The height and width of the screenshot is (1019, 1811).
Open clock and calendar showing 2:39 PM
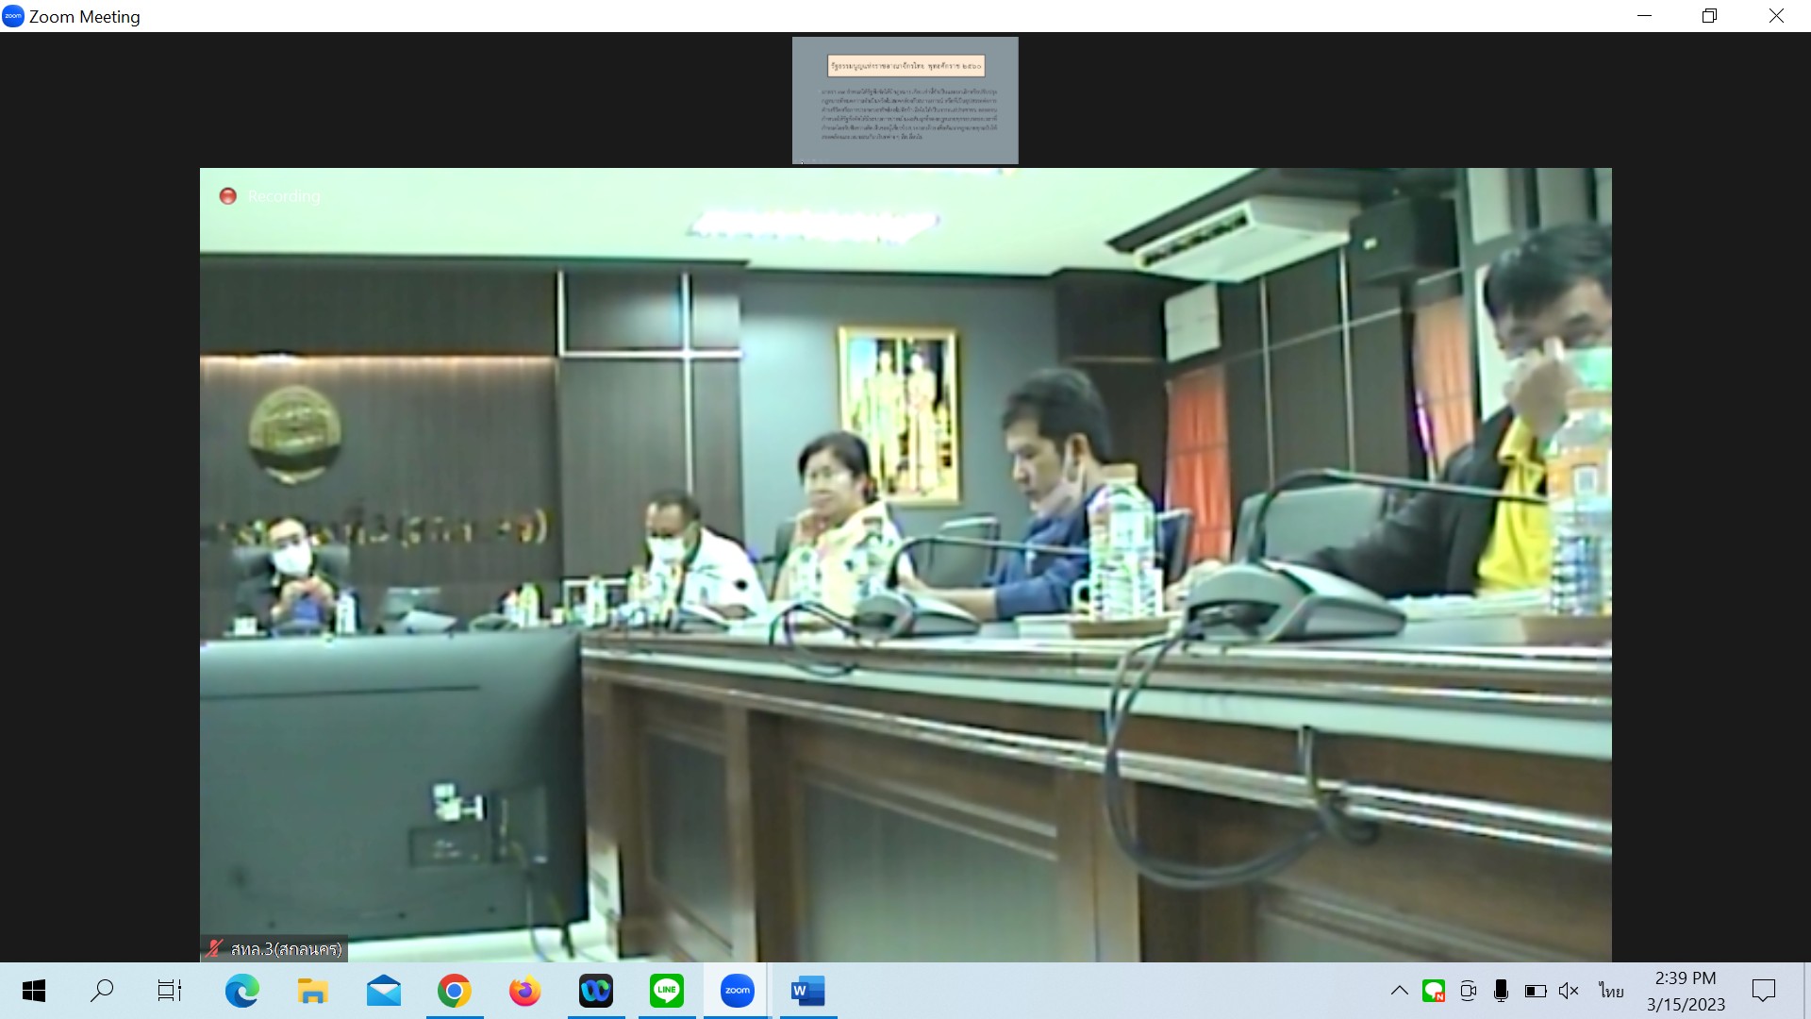[1686, 991]
